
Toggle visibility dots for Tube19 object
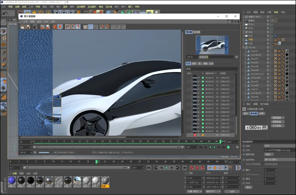pyautogui.click(x=270, y=51)
